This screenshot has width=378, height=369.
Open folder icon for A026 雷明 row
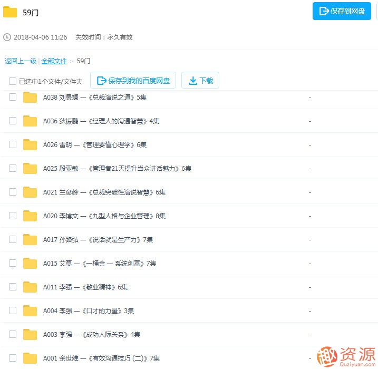pyautogui.click(x=30, y=144)
